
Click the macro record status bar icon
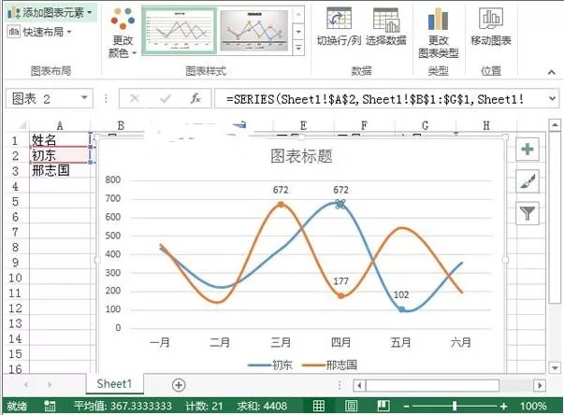50,406
